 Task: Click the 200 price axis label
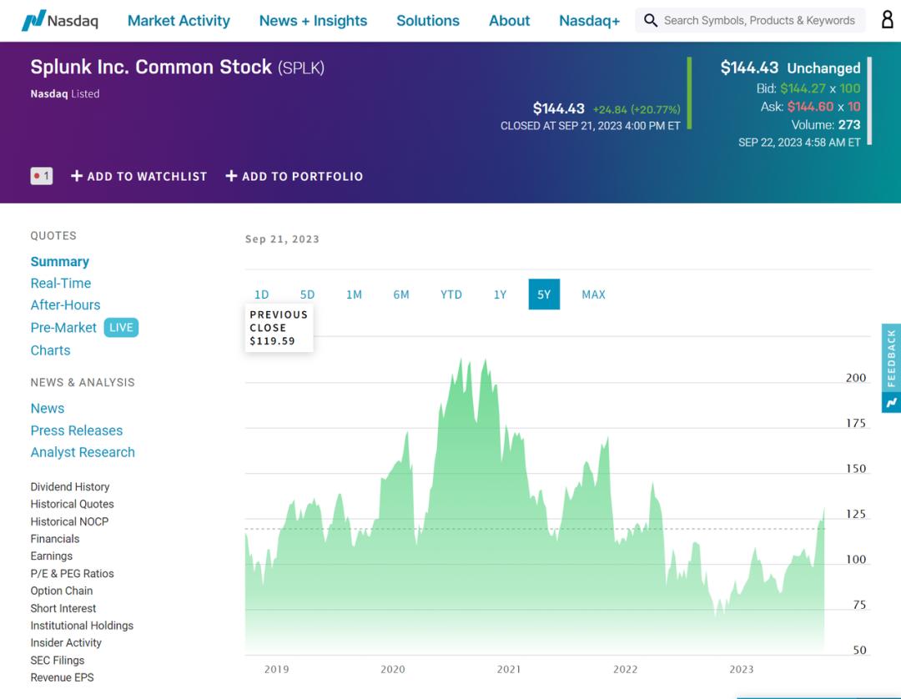coord(856,378)
